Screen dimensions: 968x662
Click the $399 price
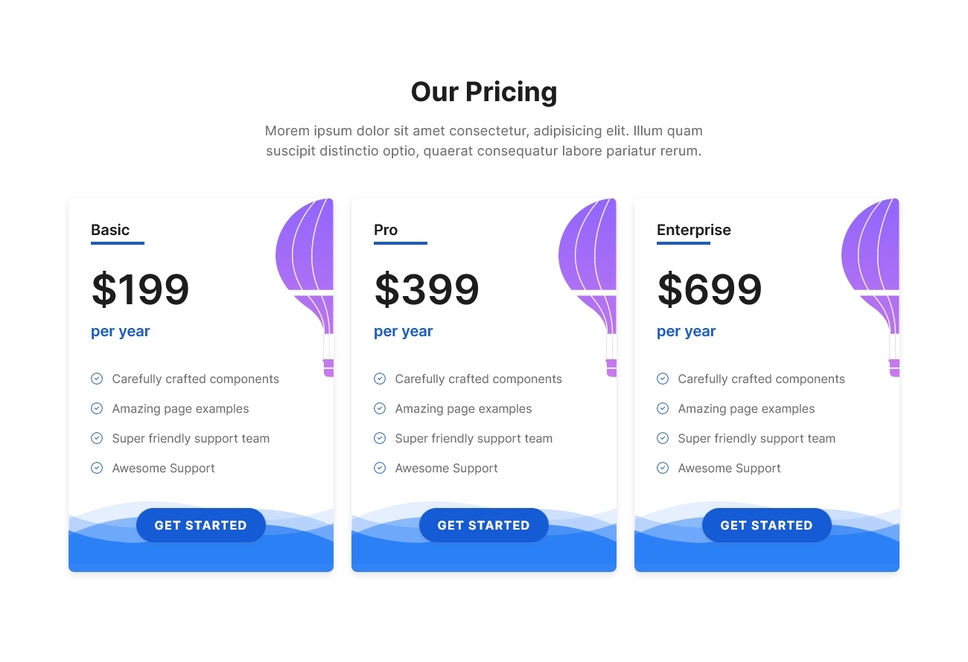pos(427,289)
